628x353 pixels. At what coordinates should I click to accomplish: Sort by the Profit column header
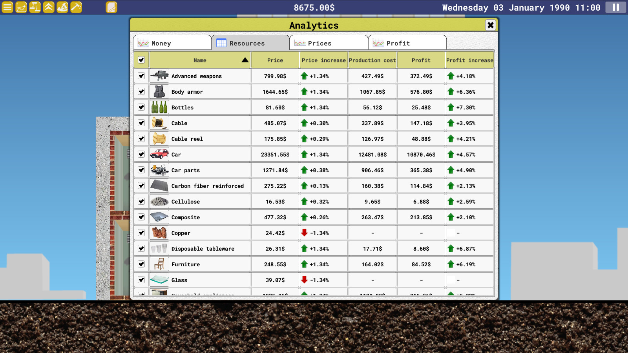coord(420,60)
